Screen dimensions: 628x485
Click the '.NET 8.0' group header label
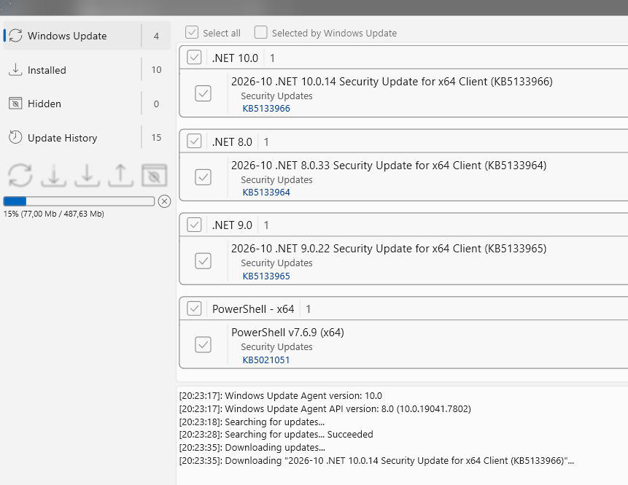coord(232,141)
